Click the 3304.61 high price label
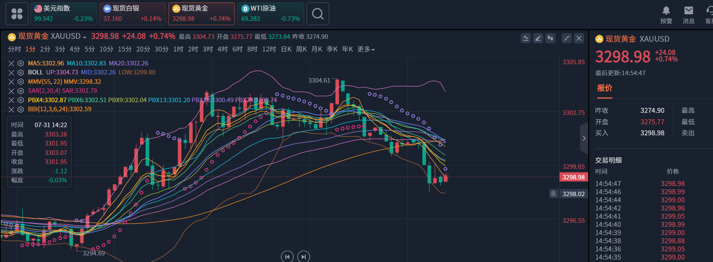Screen dimensions: 713x262 pyautogui.click(x=319, y=81)
